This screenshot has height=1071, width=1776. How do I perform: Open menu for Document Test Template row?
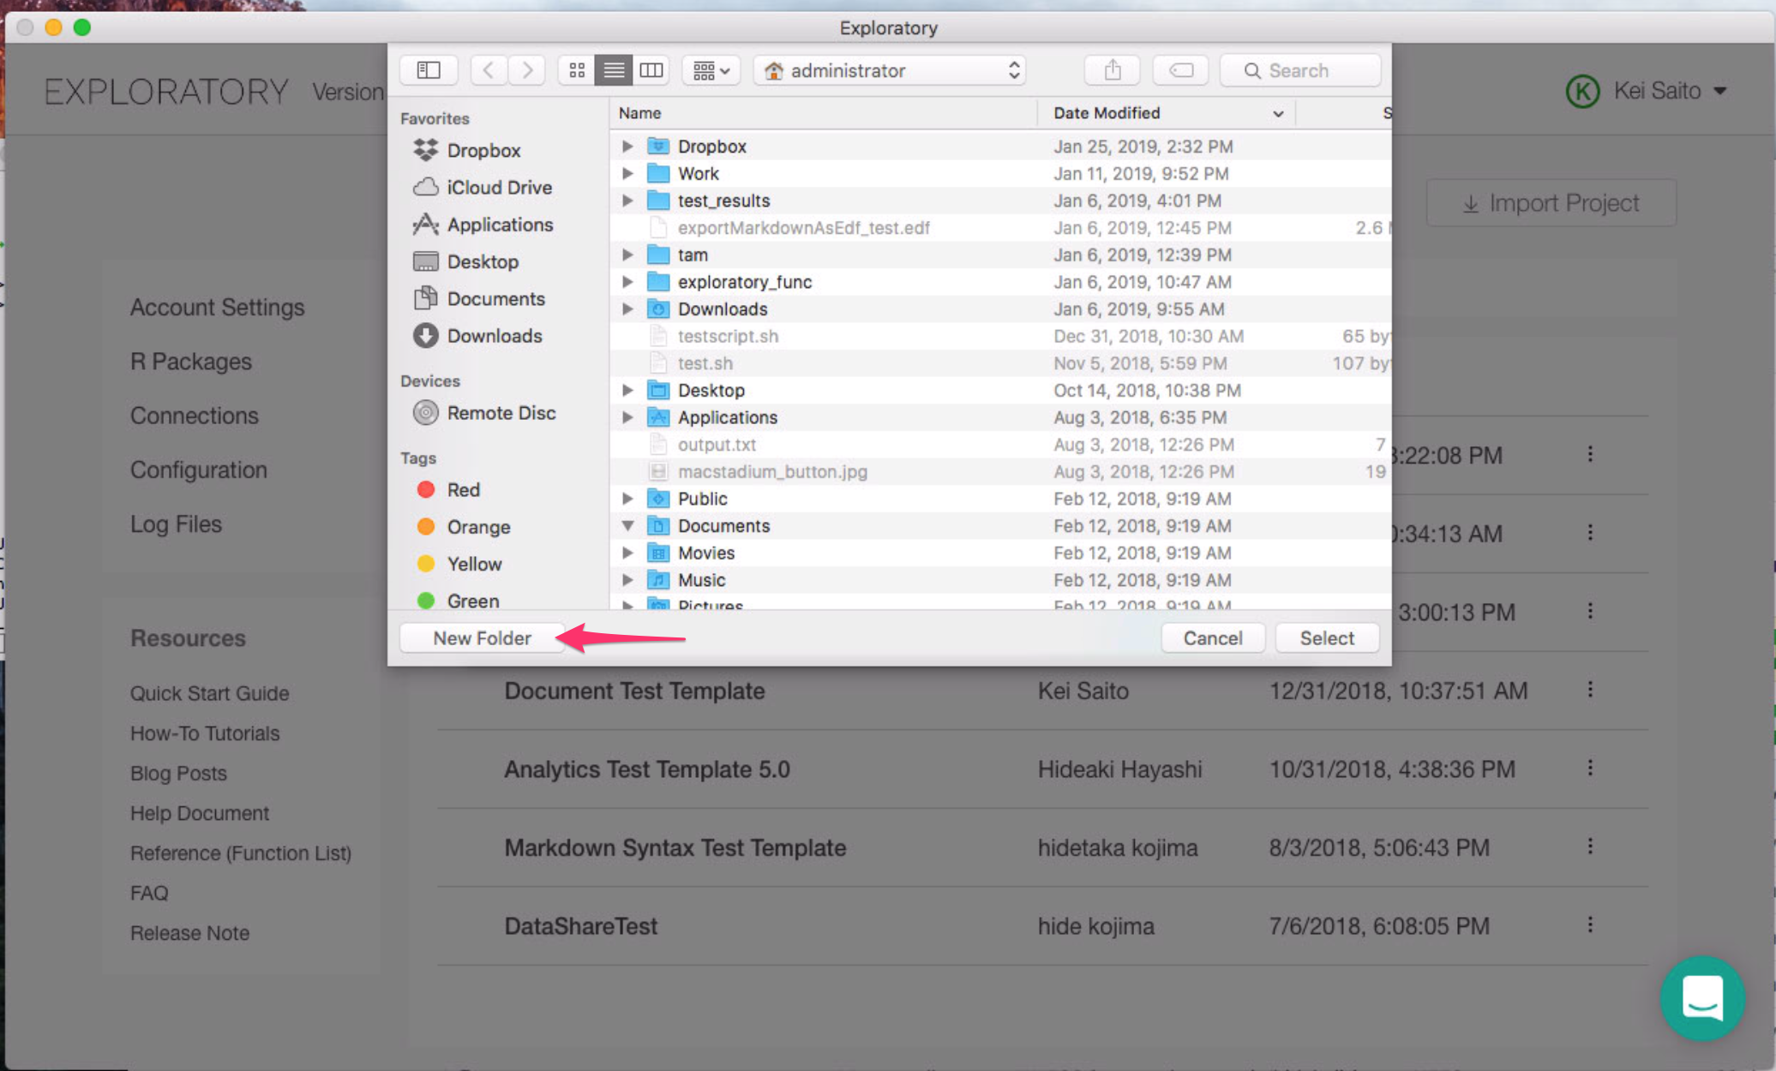pos(1590,690)
